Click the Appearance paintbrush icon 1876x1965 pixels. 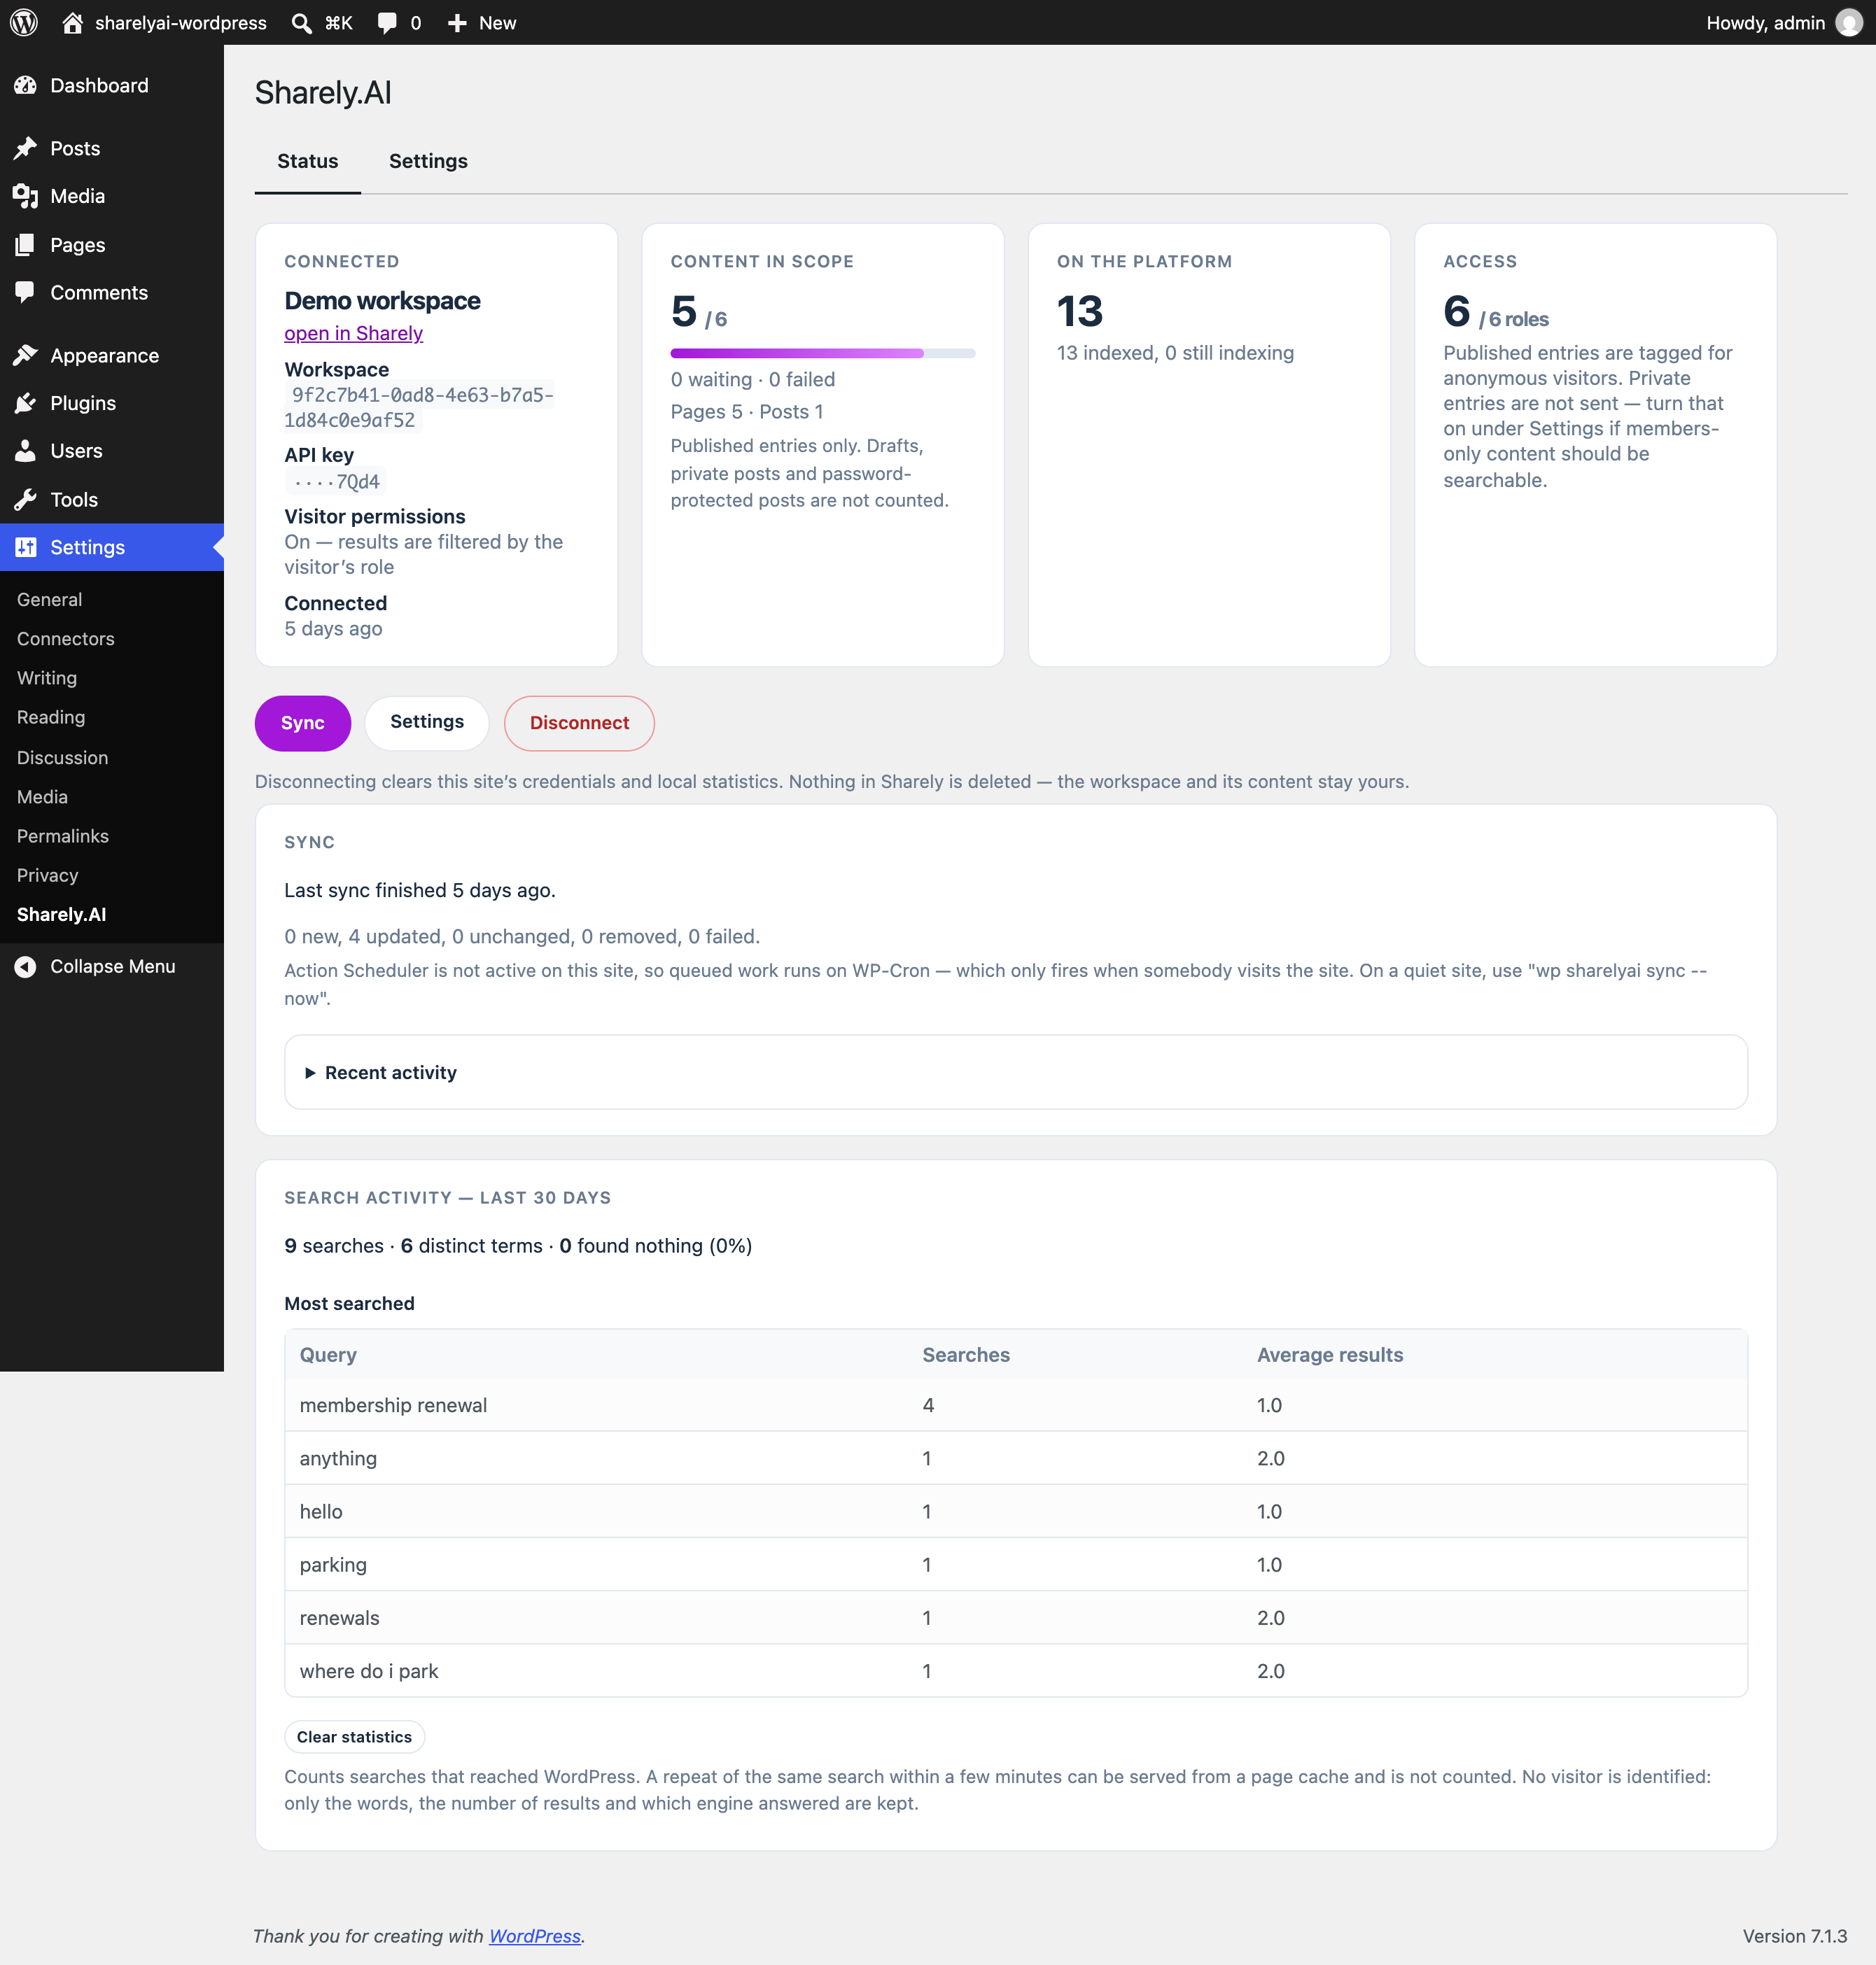point(25,355)
